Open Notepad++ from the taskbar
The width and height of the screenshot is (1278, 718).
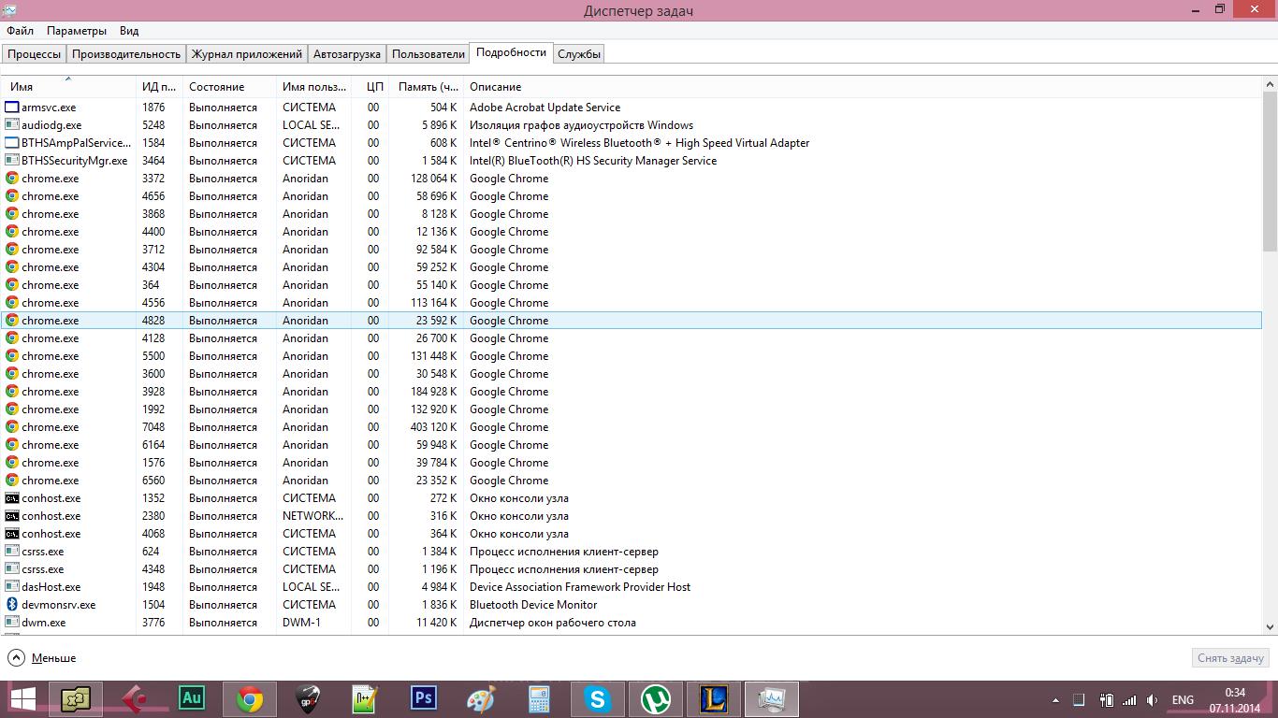(364, 699)
